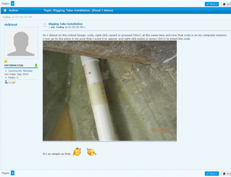Open ricktest's profile via the username link
The image size is (231, 177).
click(11, 25)
